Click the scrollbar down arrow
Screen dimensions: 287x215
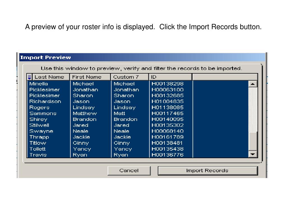click(x=253, y=154)
